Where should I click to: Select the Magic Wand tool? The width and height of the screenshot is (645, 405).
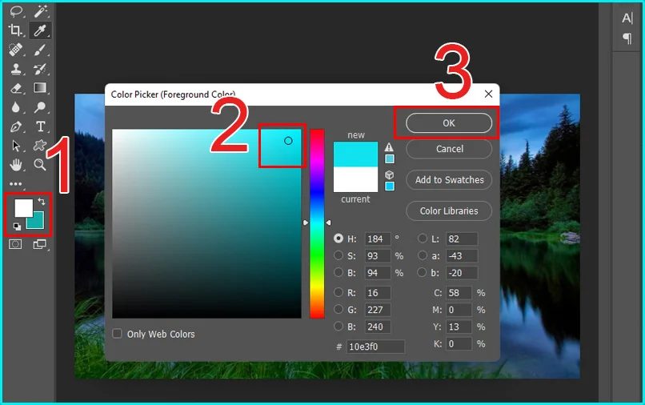[40, 11]
